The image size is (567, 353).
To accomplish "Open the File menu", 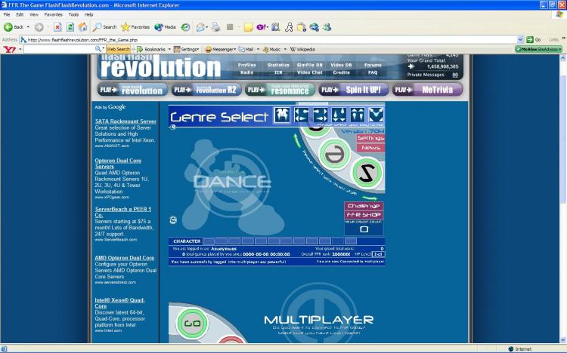I will (7, 14).
